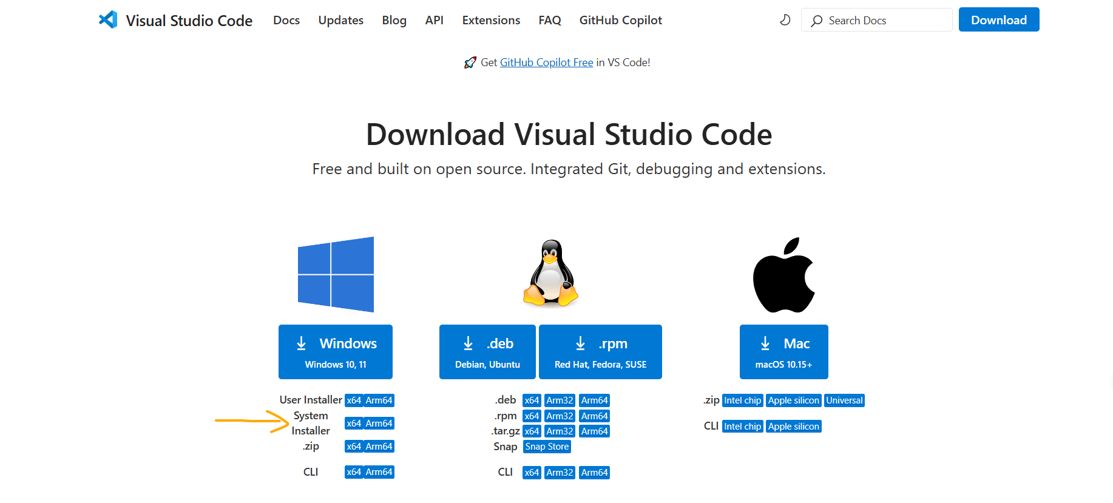This screenshot has width=1113, height=503.
Task: Download the Linux CLI Arm64 build
Action: [594, 473]
